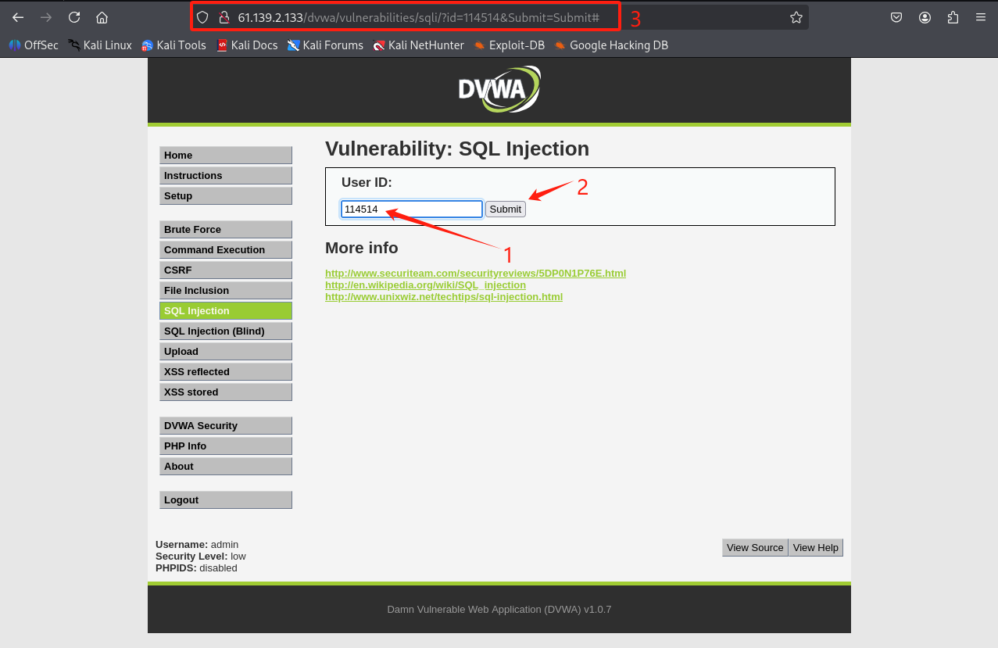Click the User ID input field
Image resolution: width=998 pixels, height=648 pixels.
tap(412, 209)
